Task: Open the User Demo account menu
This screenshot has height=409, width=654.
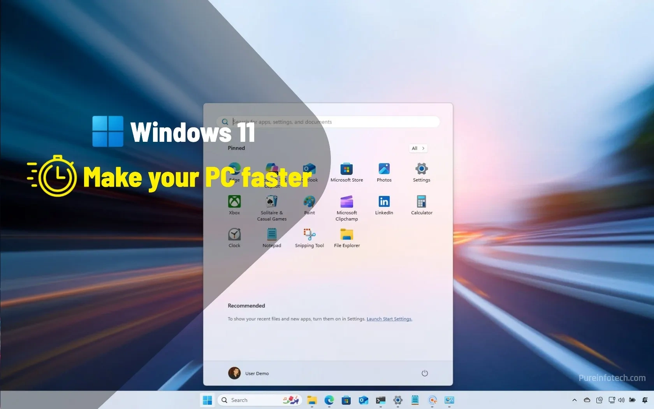Action: (x=249, y=373)
